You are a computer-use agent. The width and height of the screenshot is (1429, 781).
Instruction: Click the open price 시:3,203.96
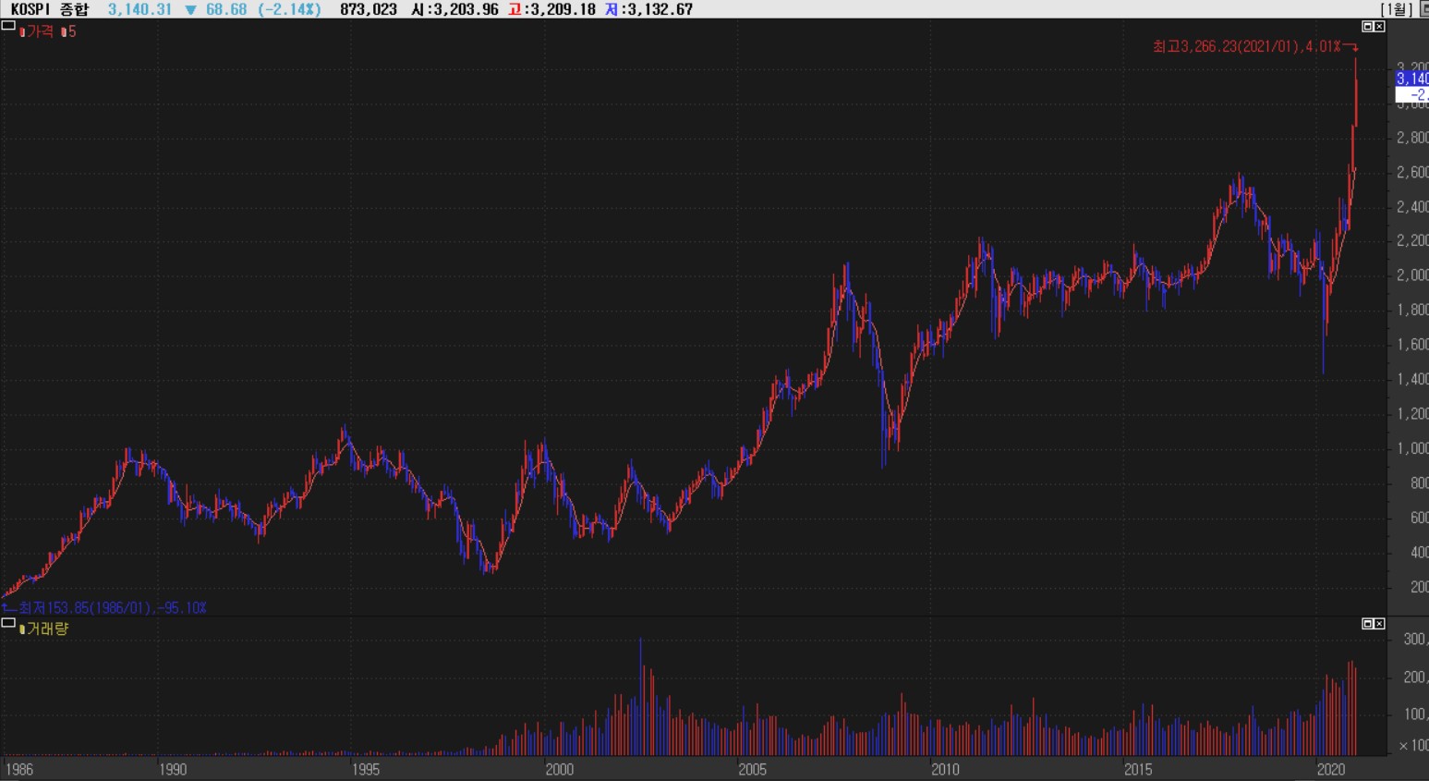454,9
